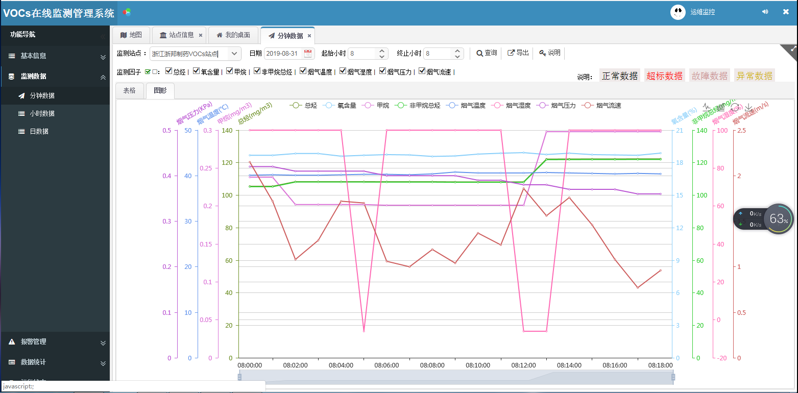Click the 导出 export button
The width and height of the screenshot is (798, 393).
[x=518, y=53]
